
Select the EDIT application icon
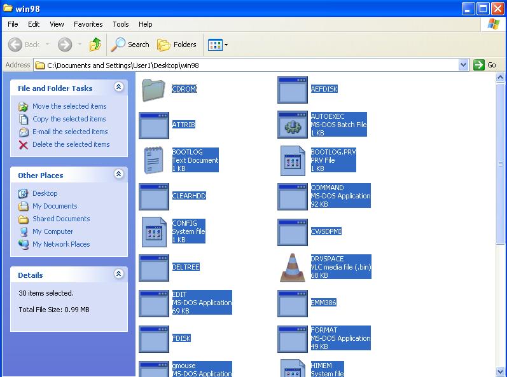click(x=153, y=303)
